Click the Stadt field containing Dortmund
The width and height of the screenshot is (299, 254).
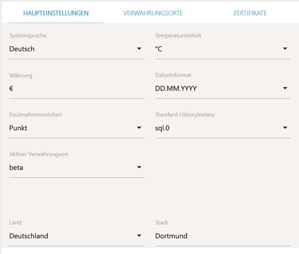[222, 236]
